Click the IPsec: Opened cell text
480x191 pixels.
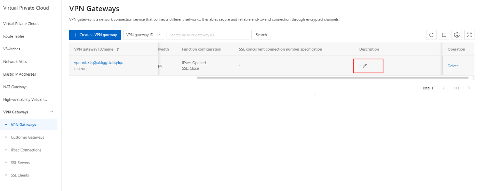click(x=194, y=63)
